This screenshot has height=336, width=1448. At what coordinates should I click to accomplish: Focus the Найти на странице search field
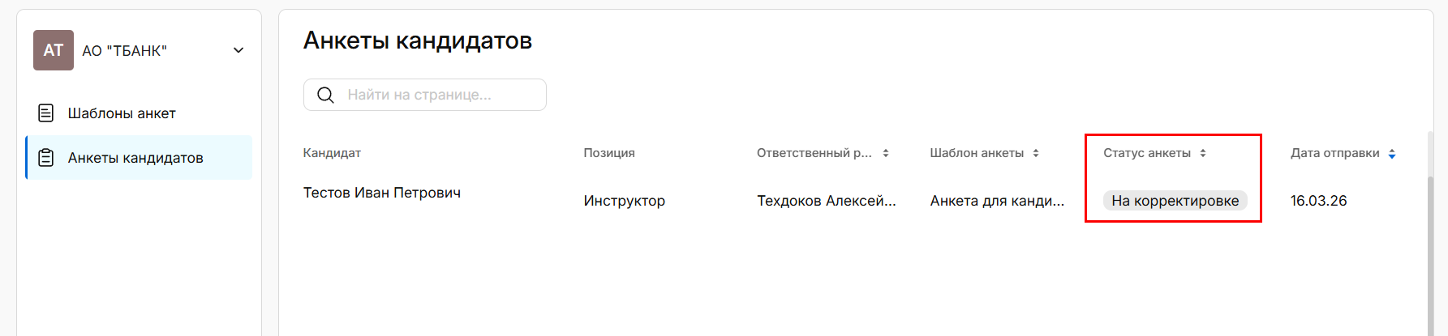click(x=438, y=95)
